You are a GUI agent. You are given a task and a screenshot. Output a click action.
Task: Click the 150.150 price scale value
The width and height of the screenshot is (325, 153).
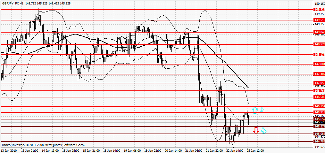click(320, 4)
